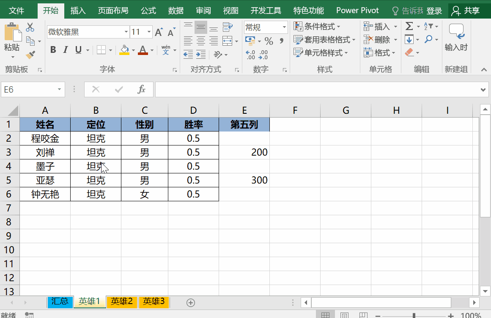Select the Format Painter brush icon

pyautogui.click(x=30, y=55)
